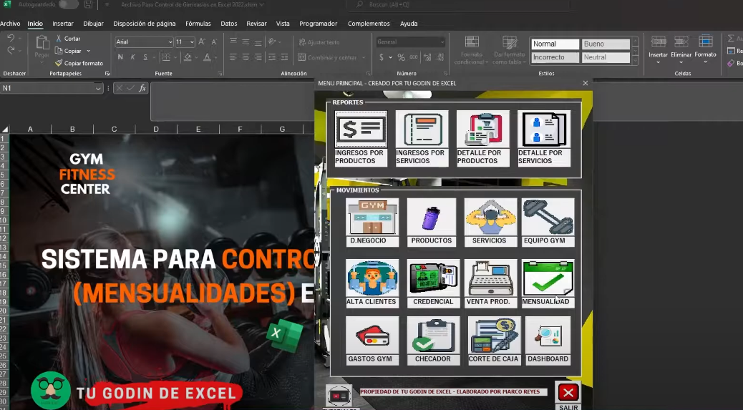Close the Menu Principal dialog

pos(586,83)
